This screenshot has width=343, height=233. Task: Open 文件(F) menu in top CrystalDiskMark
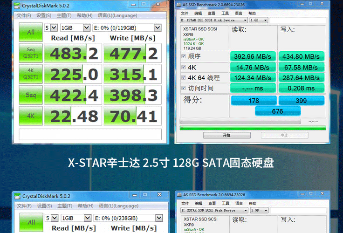click(24, 15)
